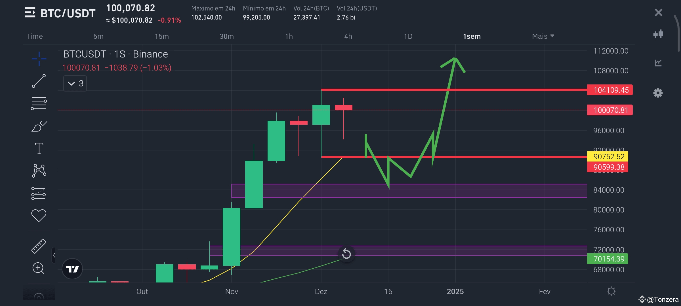Open the forecast and measurement tools
The width and height of the screenshot is (681, 306).
coord(39,193)
